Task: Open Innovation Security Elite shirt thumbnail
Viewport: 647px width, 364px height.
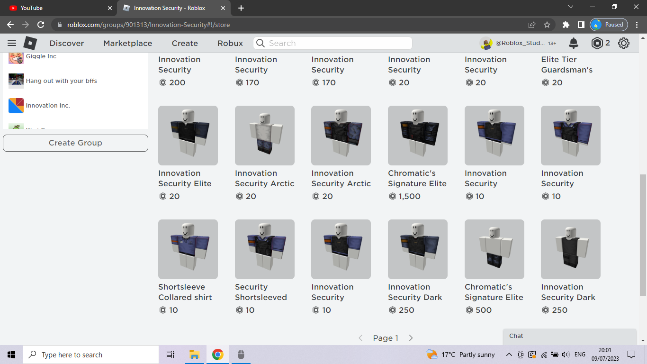Action: pos(188,136)
